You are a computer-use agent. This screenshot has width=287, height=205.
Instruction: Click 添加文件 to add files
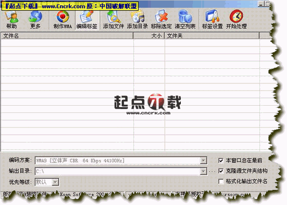click(x=113, y=20)
